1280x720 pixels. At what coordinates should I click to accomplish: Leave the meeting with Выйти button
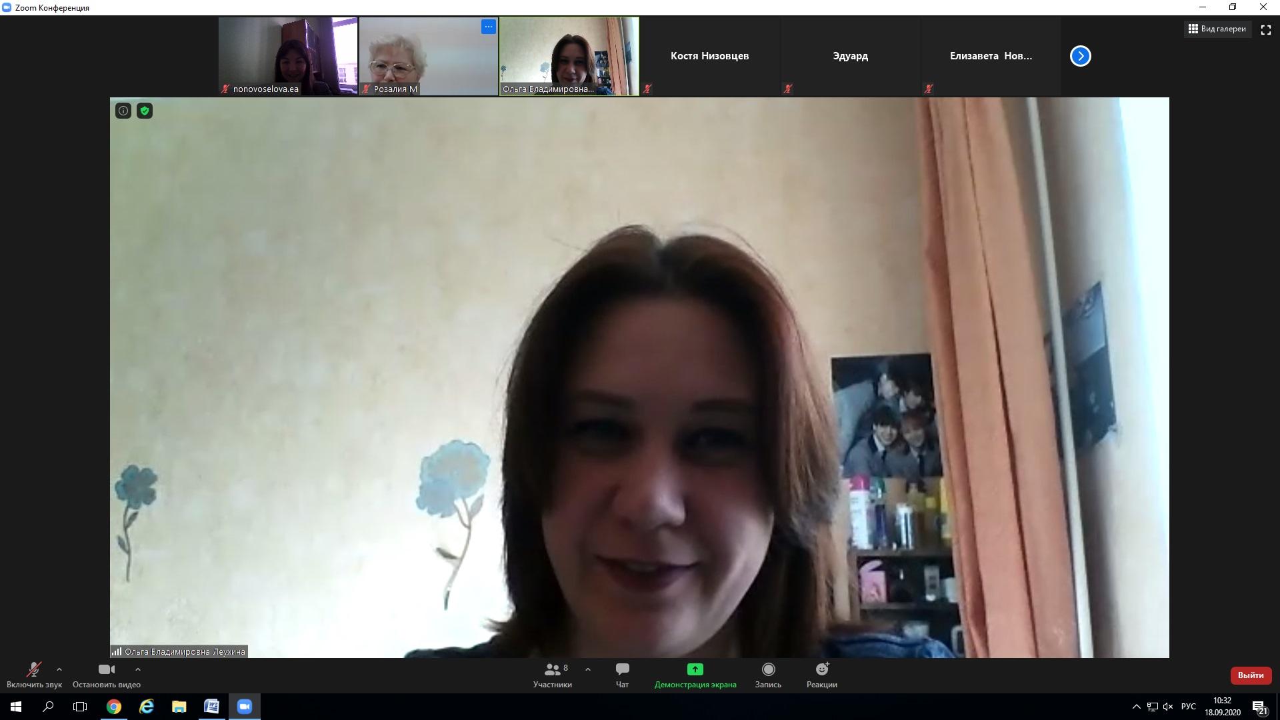[1250, 675]
